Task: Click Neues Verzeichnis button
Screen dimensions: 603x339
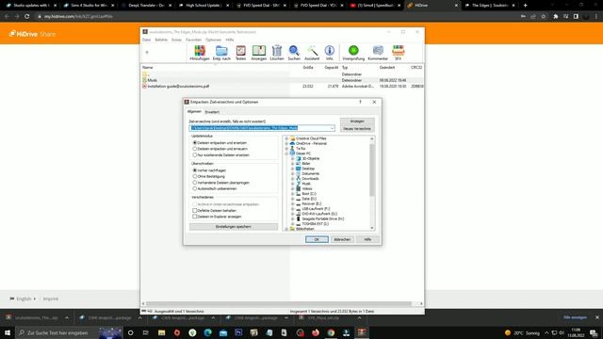Action: [x=357, y=129]
